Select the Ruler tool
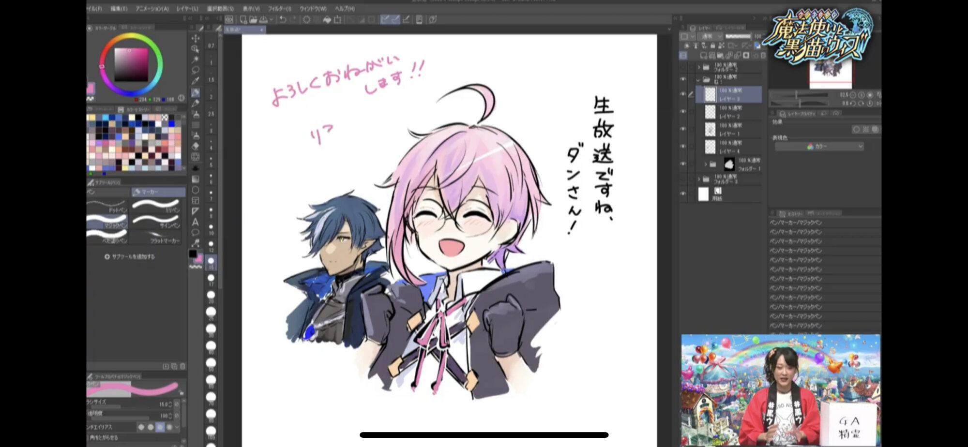The image size is (968, 447). pos(196,211)
